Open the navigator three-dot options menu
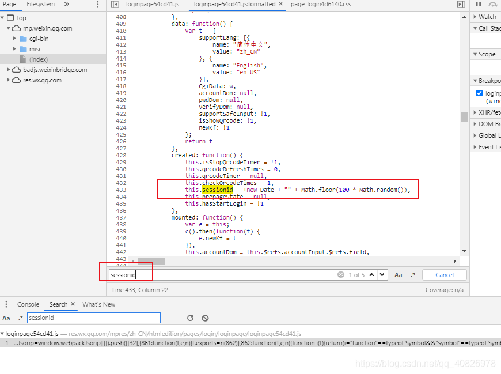This screenshot has width=501, height=374. [98, 5]
